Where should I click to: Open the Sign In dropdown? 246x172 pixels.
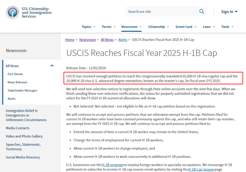tap(229, 11)
